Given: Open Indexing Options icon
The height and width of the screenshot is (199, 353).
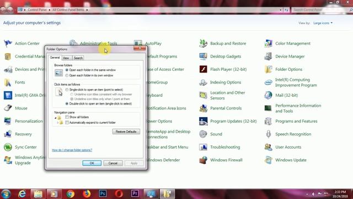Looking at the screenshot, I should 203,82.
